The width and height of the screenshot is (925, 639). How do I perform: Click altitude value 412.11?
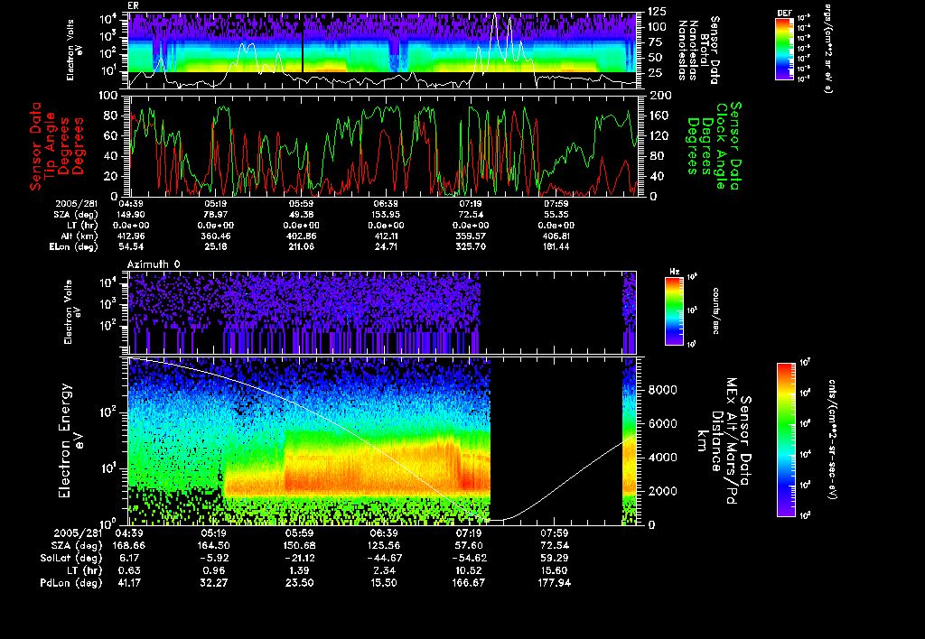point(386,236)
